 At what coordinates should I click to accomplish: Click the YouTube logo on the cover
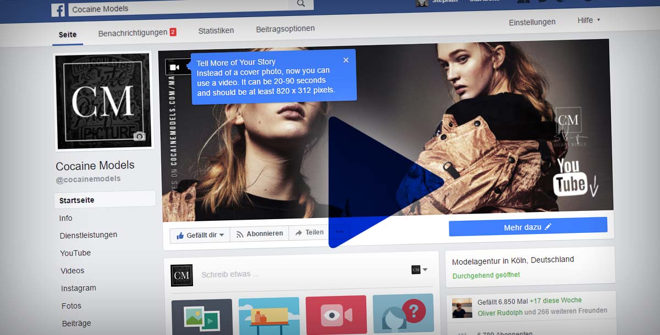pyautogui.click(x=570, y=177)
